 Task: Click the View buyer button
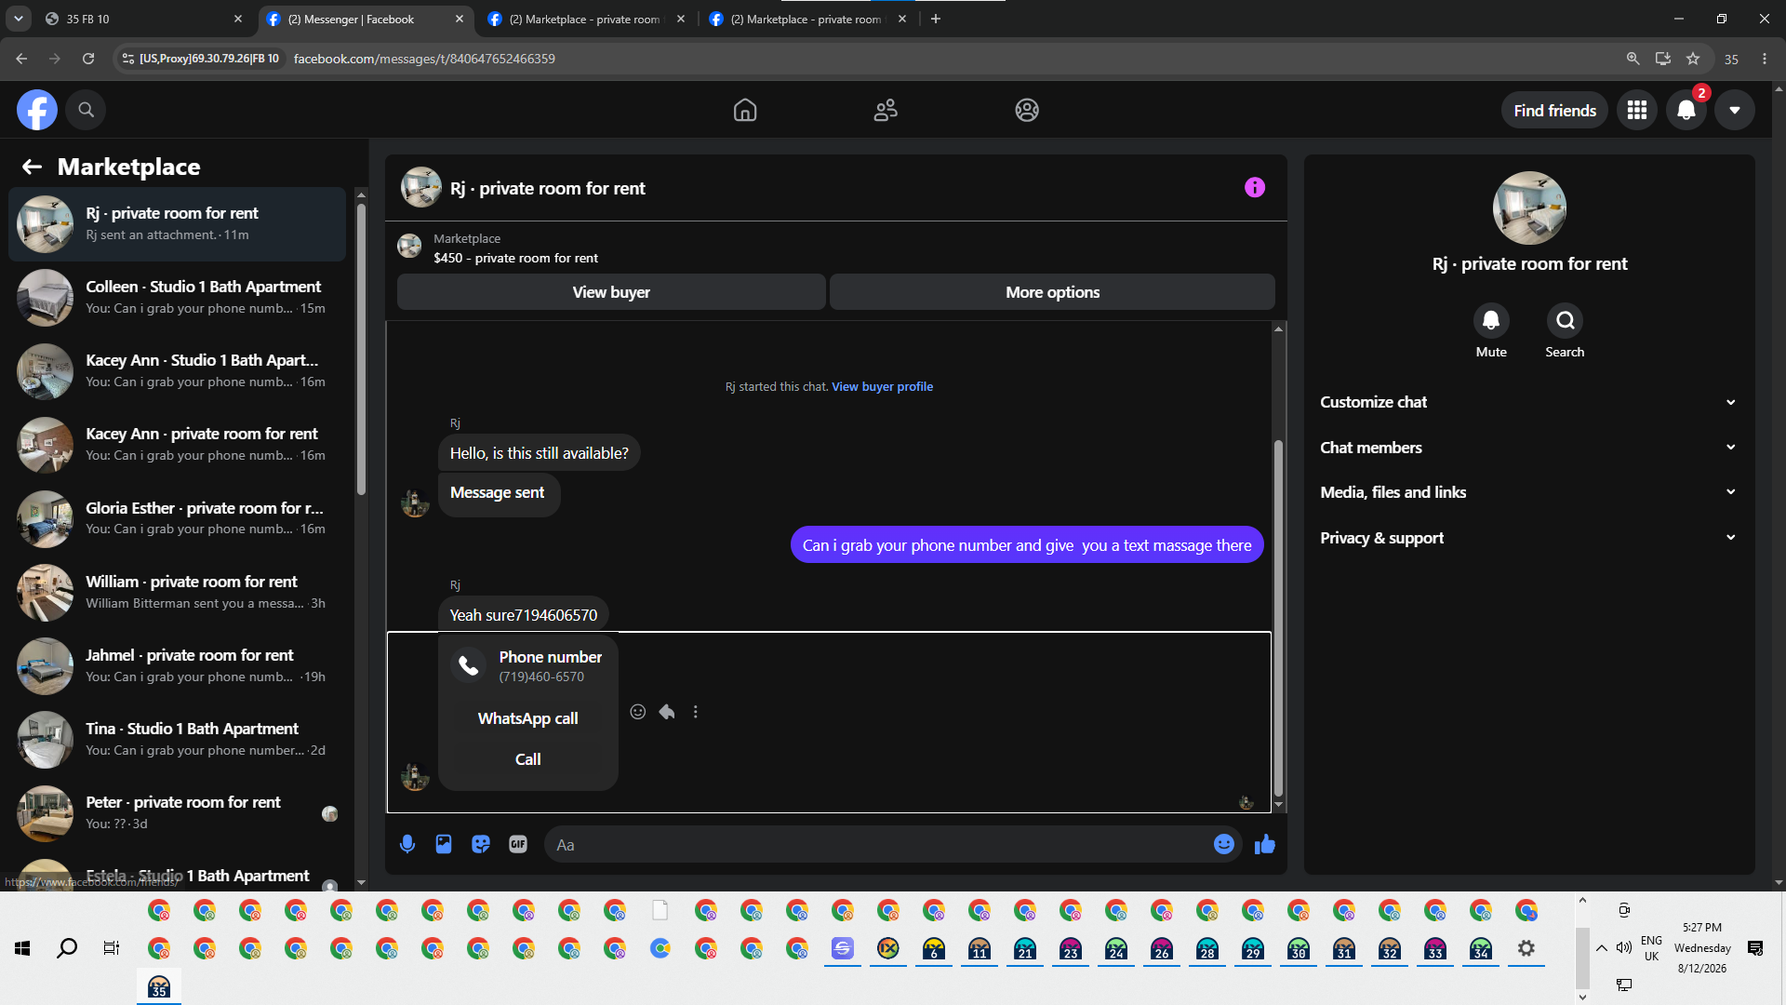[x=611, y=292]
